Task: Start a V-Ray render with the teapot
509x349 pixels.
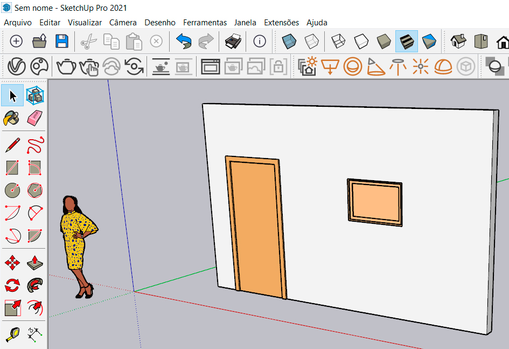Action: pos(66,66)
